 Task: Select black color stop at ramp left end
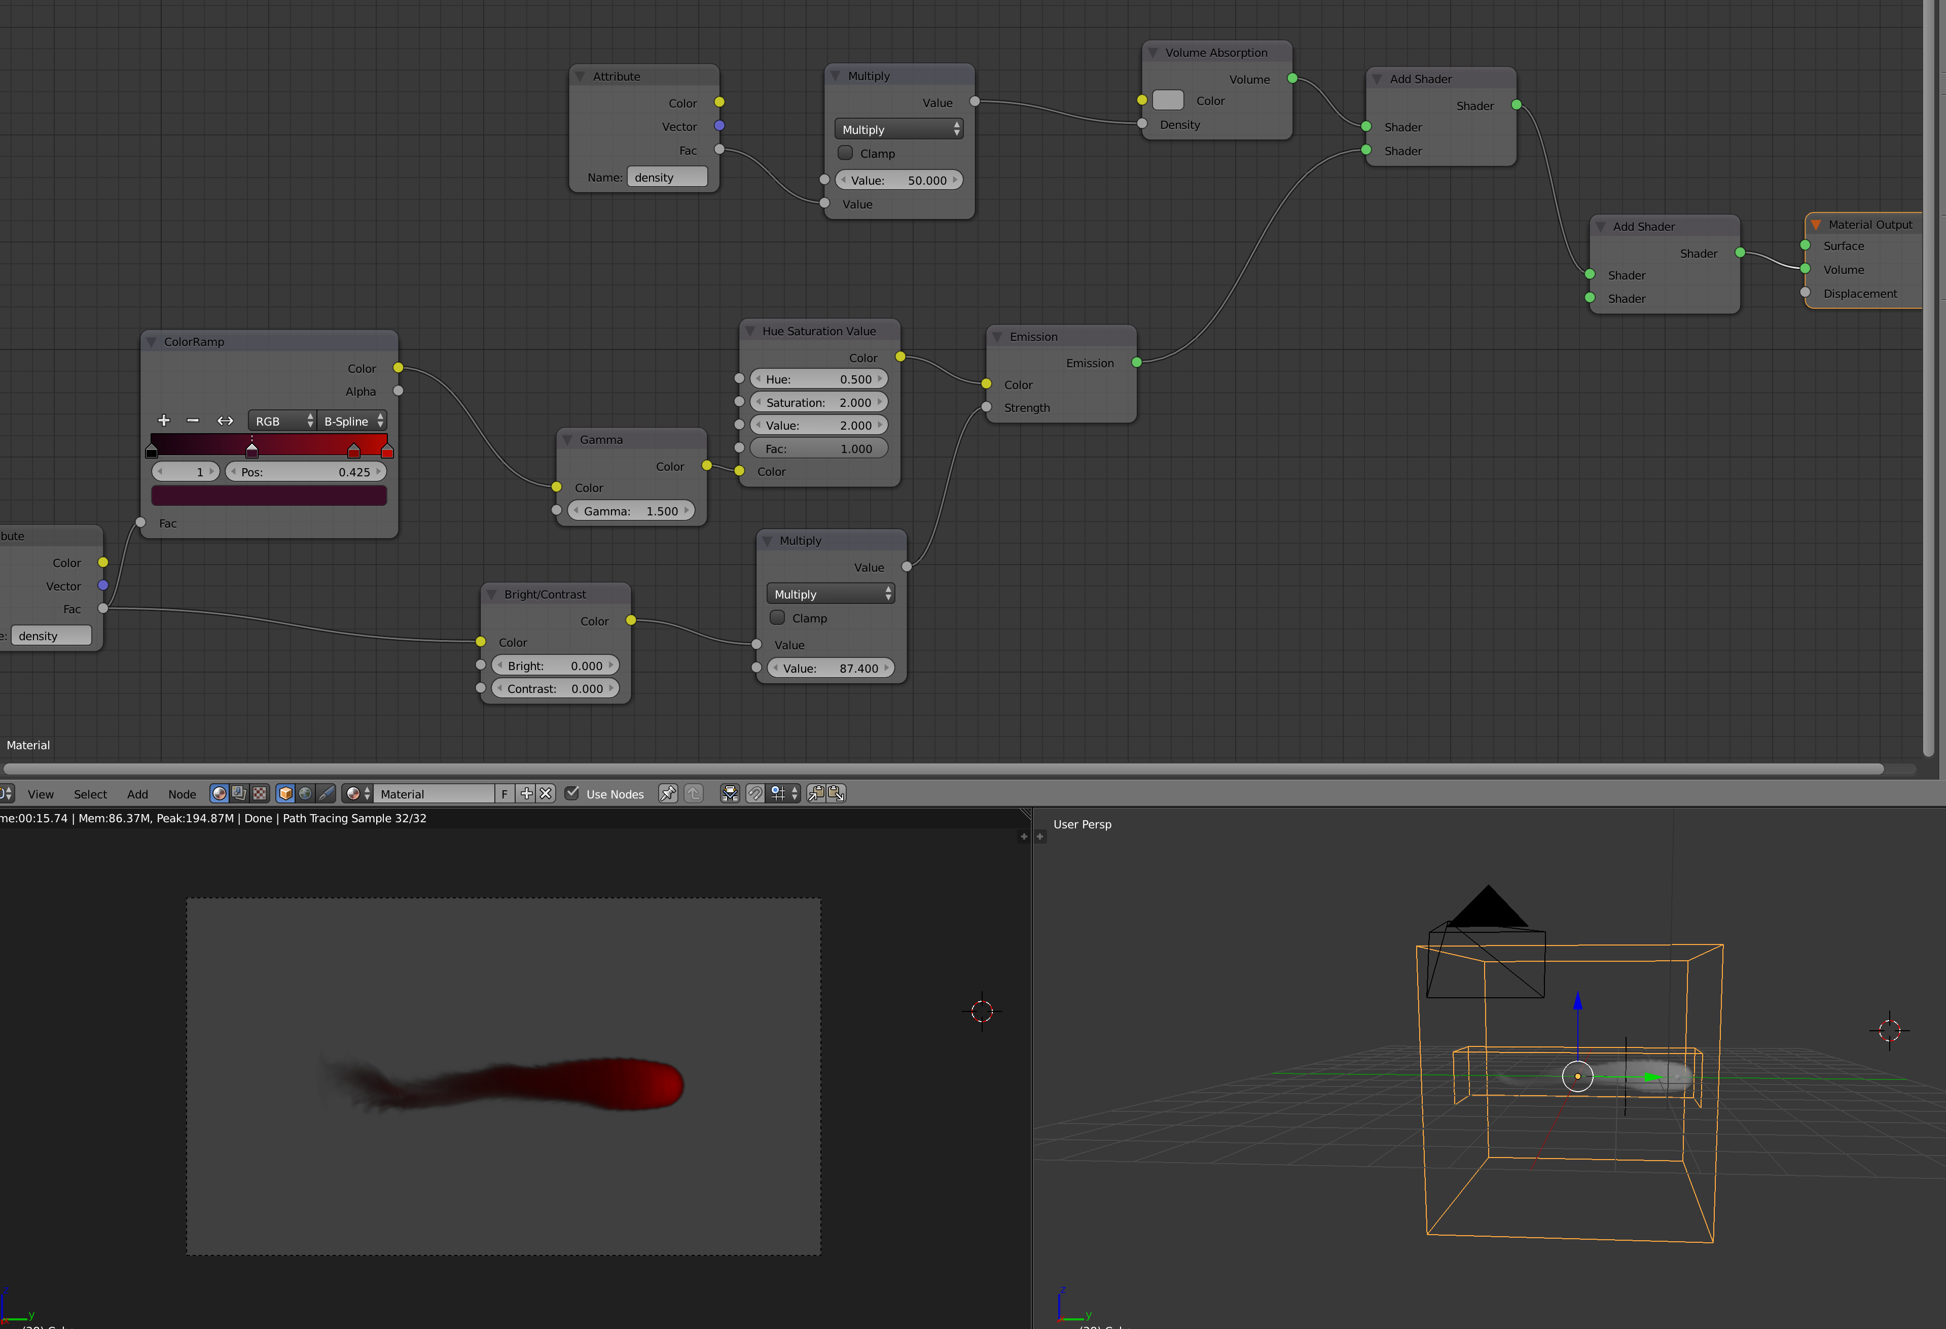152,451
